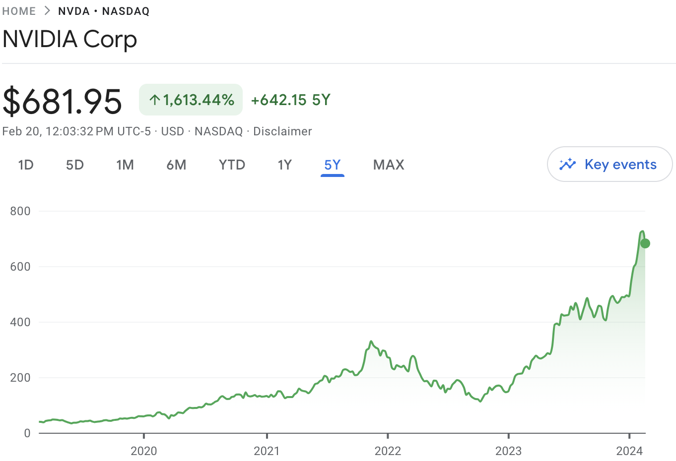Image resolution: width=676 pixels, height=461 pixels.
Task: Click the green up-arrow in percentage badge
Action: click(x=154, y=100)
